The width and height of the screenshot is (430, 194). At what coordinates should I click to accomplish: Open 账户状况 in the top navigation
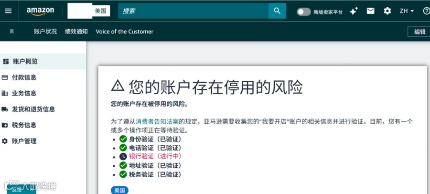pyautogui.click(x=45, y=32)
